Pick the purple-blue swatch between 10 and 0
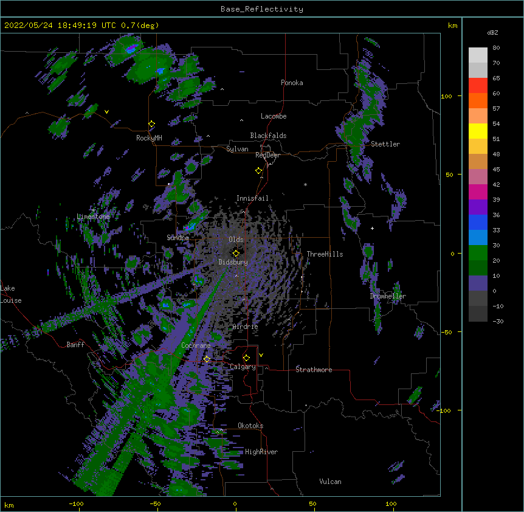Image resolution: width=524 pixels, height=512 pixels. point(478,283)
